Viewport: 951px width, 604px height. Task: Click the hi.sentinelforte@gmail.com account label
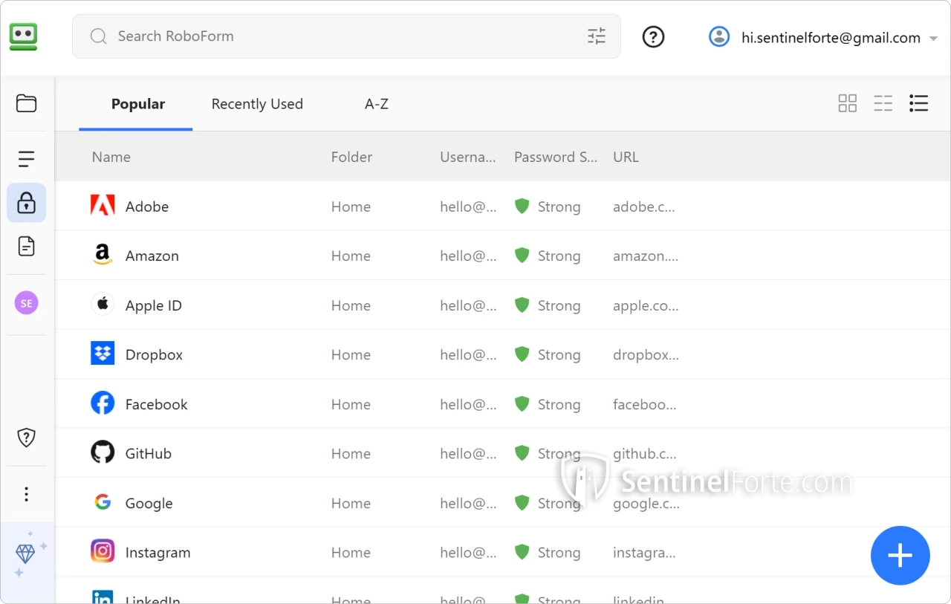(x=831, y=37)
